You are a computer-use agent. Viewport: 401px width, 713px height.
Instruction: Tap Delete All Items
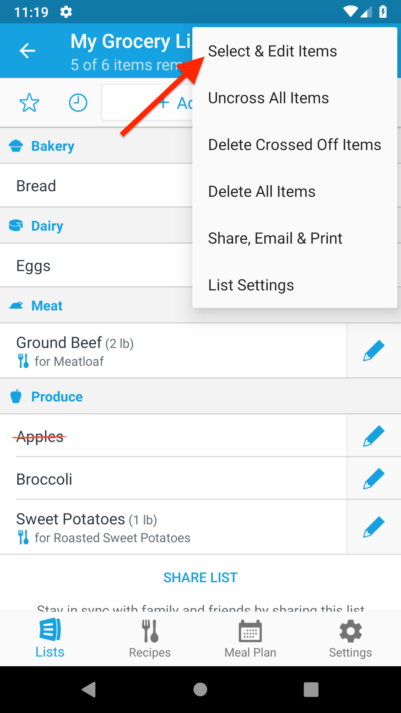(262, 192)
